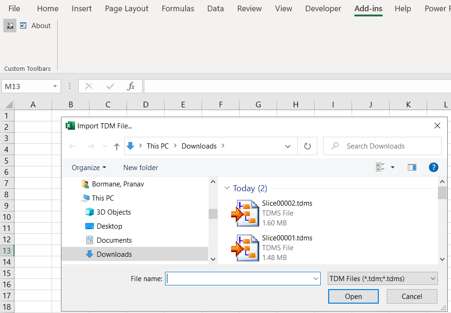Toggle the preview pane icon
Viewport: 451px width, 313px height.
coord(412,167)
